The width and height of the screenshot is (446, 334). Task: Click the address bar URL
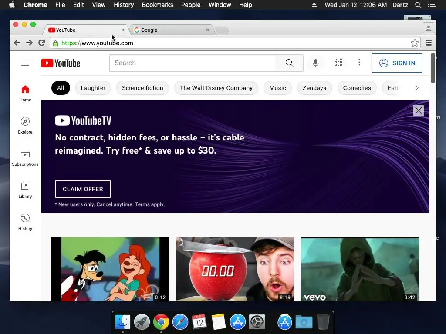[x=97, y=43]
